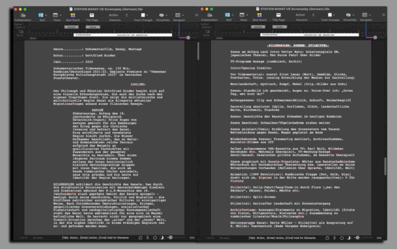
Task: Show more toolbar items in right window
Action: click(384, 15)
